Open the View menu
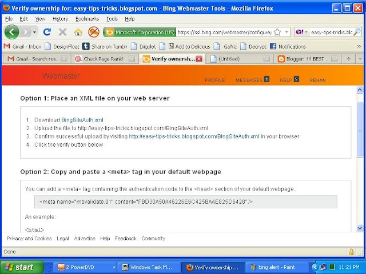The image size is (366, 274). (40, 19)
